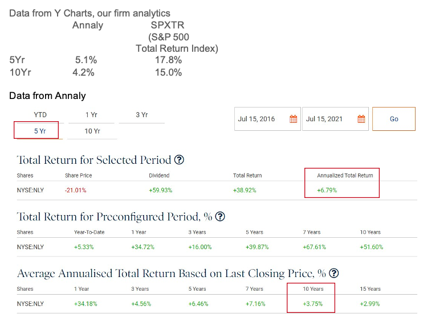Click the -21.01% share price value
The image size is (423, 318).
point(76,190)
